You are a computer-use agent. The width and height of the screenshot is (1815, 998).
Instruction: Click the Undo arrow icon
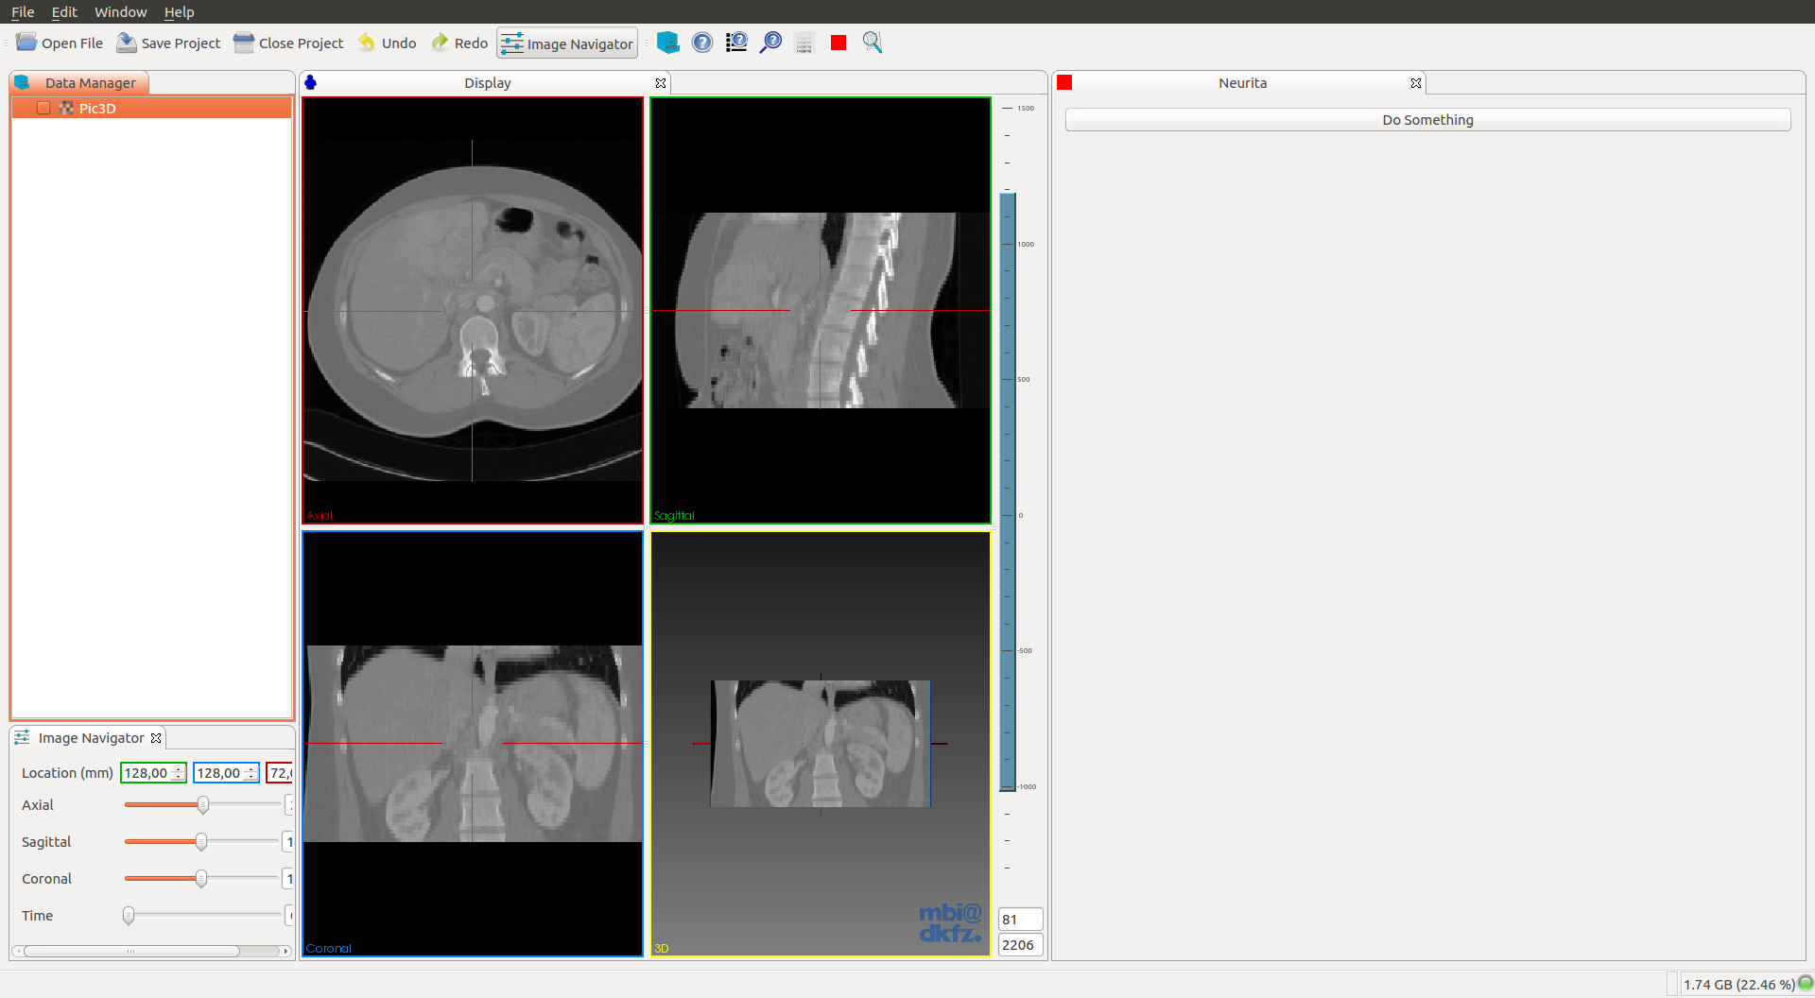pos(367,43)
